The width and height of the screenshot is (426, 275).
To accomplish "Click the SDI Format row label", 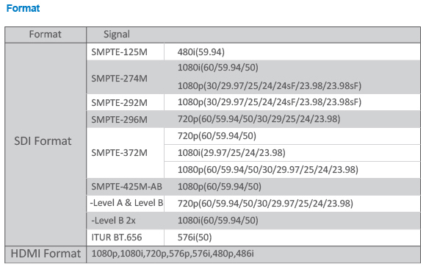I will pyautogui.click(x=43, y=141).
